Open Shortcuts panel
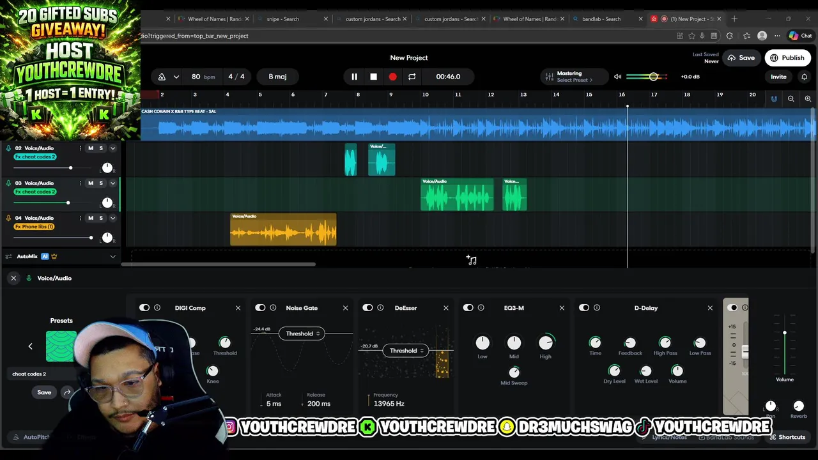818x460 pixels. point(787,438)
